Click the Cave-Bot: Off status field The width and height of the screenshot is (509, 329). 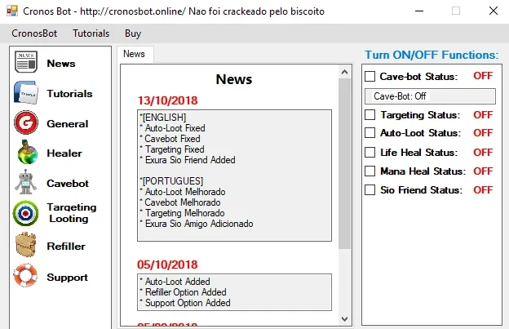(x=430, y=96)
